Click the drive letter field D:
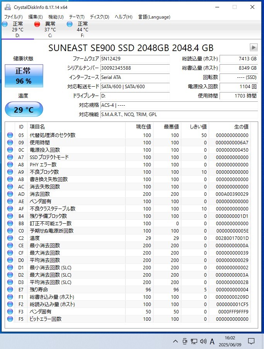 tap(135, 96)
